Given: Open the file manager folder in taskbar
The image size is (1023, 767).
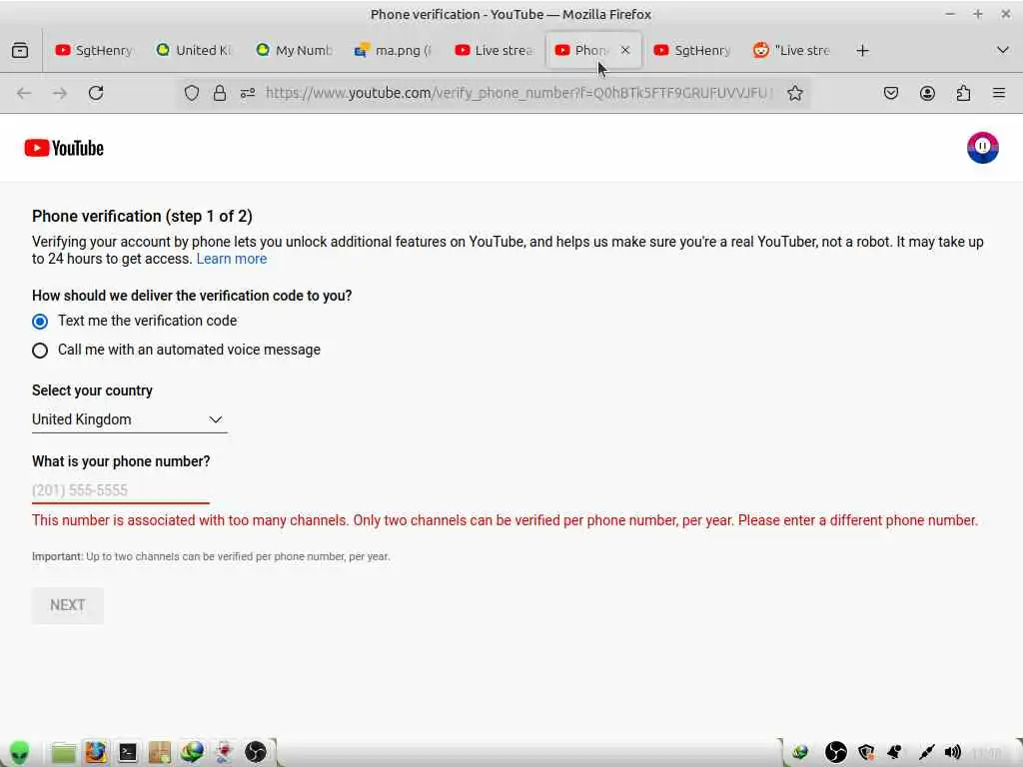Looking at the screenshot, I should (x=63, y=752).
